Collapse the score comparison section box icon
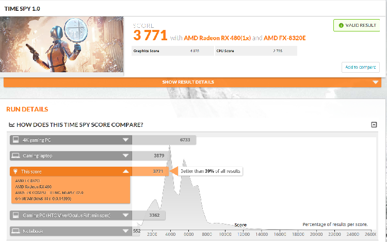Screen dimensions: 387x242 [x=374, y=124]
